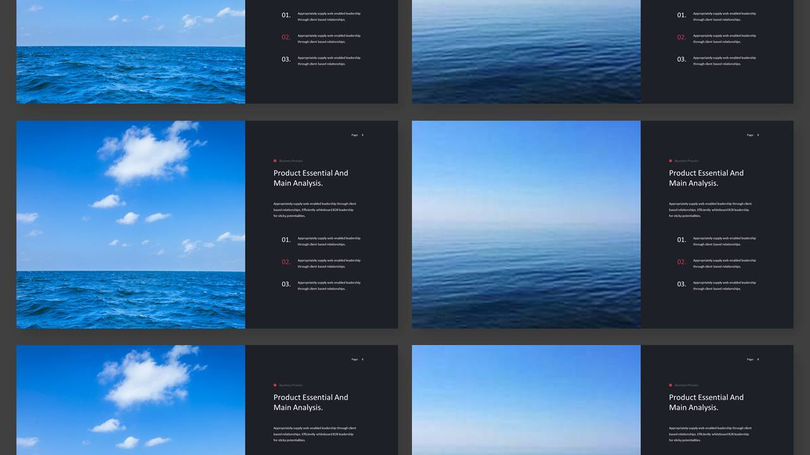Click the text beside '01.' on the fully visible cloudy-sky slide

(329, 241)
